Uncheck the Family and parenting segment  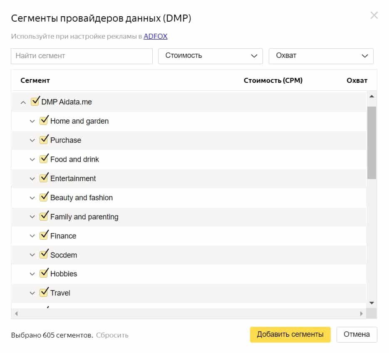click(44, 216)
